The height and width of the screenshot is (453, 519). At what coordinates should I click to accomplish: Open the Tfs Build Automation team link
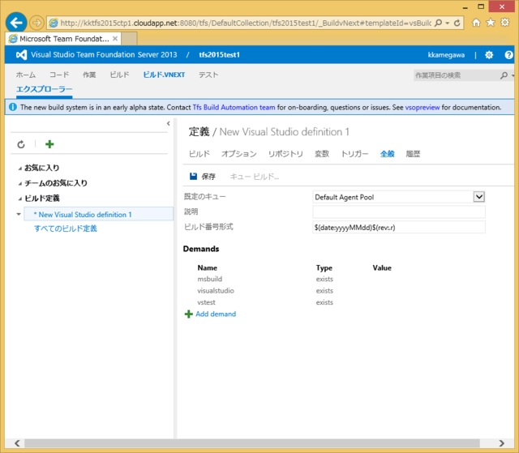[x=234, y=107]
